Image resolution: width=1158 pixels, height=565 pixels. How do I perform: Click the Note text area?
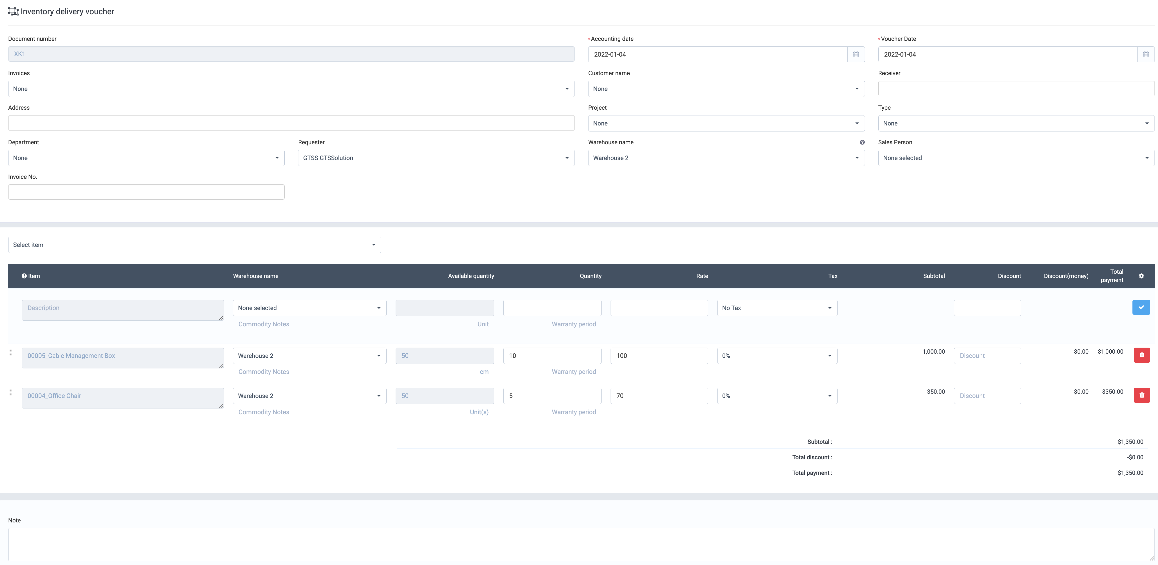[x=581, y=544]
